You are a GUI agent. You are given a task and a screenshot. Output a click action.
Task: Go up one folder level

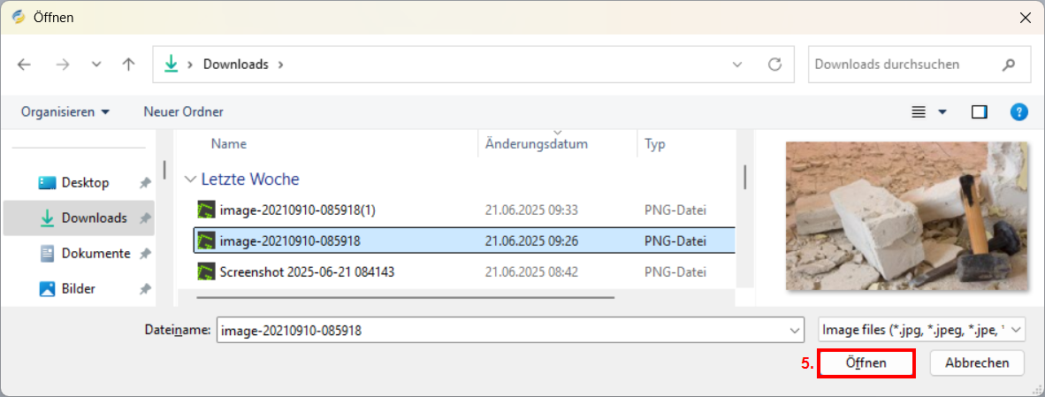[x=129, y=65]
